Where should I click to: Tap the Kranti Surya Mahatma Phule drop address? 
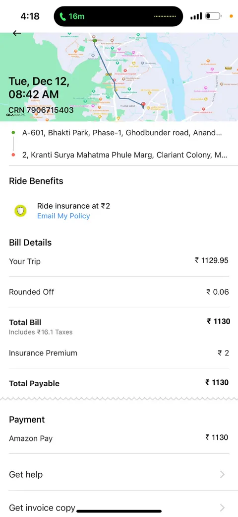click(x=124, y=155)
